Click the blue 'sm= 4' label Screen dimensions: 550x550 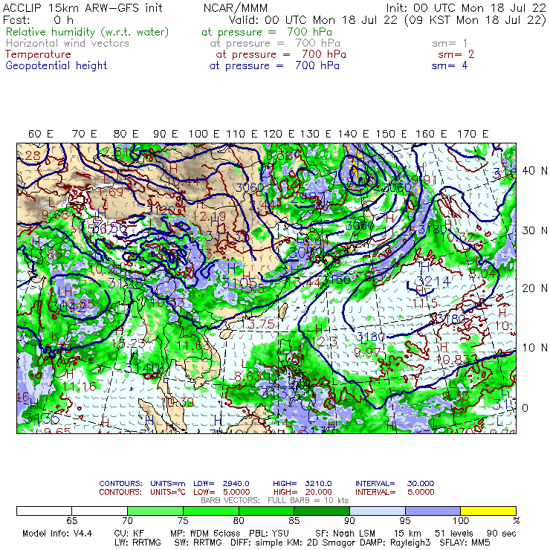(450, 65)
